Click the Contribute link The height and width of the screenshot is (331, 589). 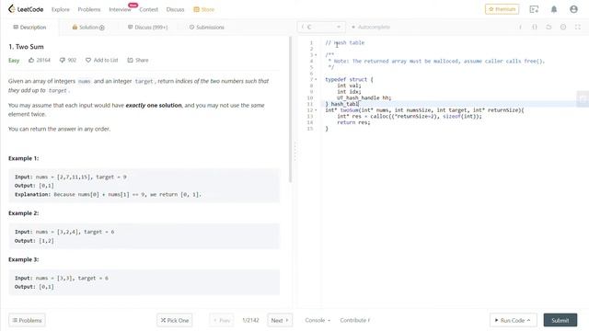(x=355, y=320)
